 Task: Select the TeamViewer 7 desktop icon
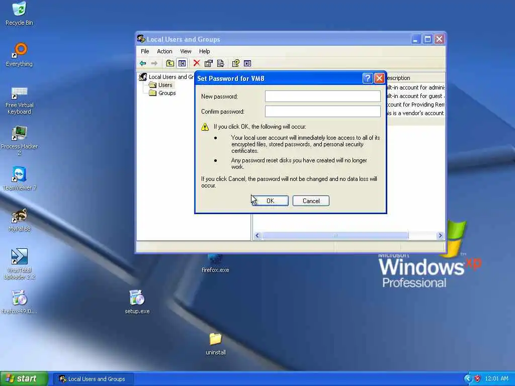pyautogui.click(x=19, y=179)
